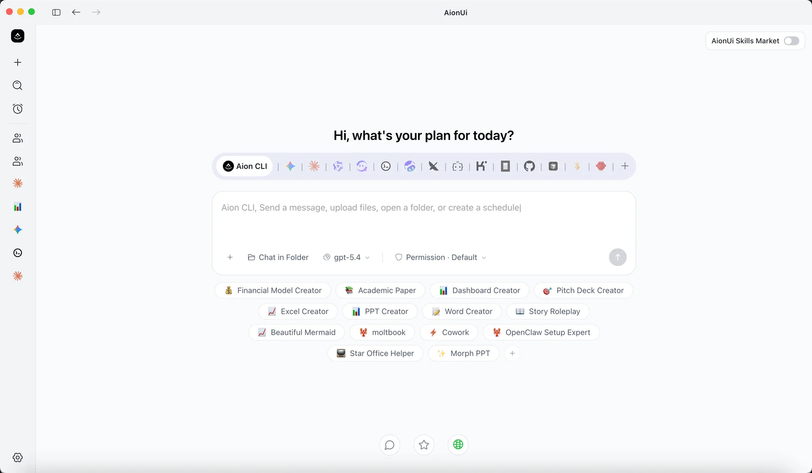Choose the Pitch Deck Creator preset
Viewport: 812px width, 473px height.
[x=583, y=290]
